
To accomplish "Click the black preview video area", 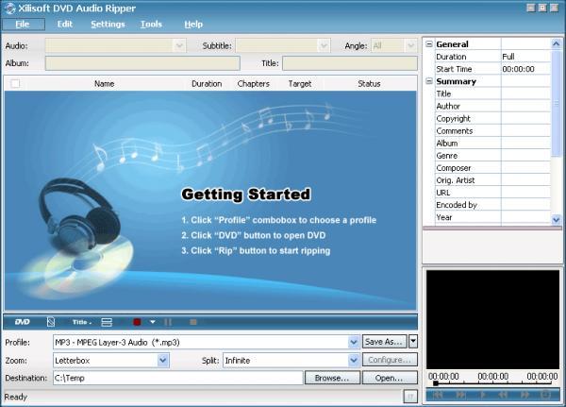I will tap(492, 319).
